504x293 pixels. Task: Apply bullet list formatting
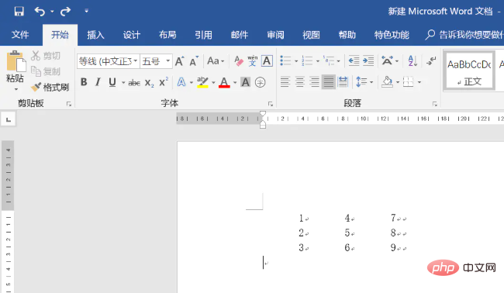coord(285,60)
